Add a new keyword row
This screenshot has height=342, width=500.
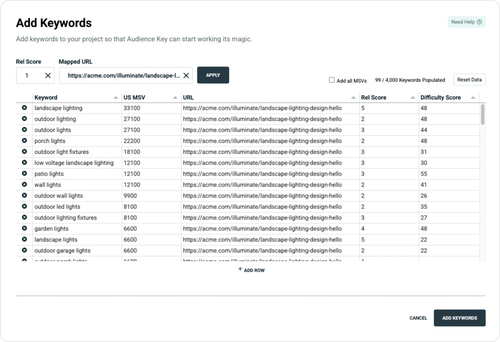(250, 270)
